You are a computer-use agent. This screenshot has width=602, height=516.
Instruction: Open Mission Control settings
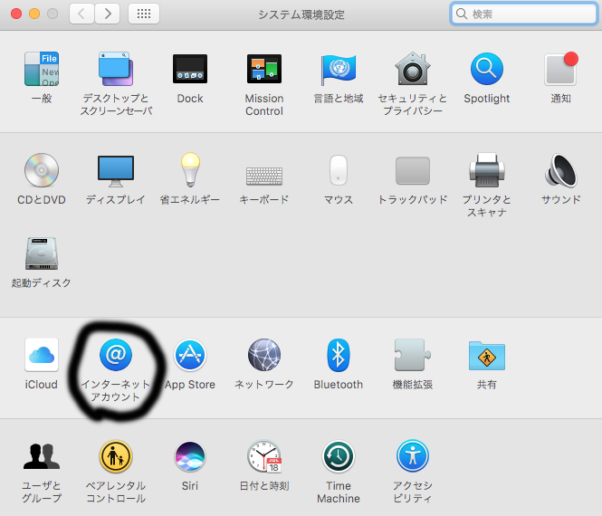tap(264, 70)
